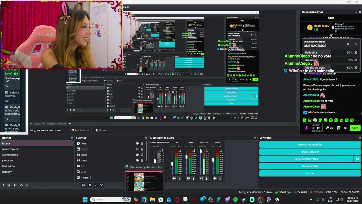Open the Windows Start menu

click(85, 199)
